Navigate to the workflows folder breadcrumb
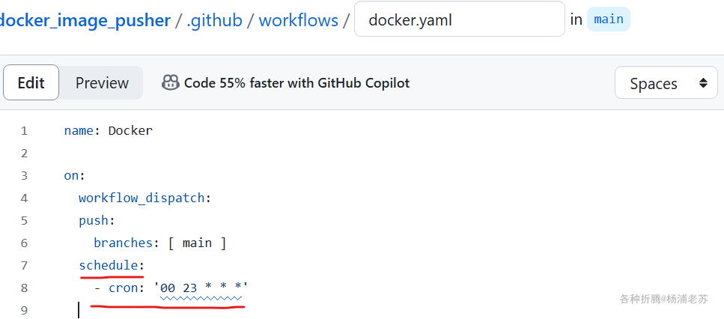 pyautogui.click(x=298, y=20)
